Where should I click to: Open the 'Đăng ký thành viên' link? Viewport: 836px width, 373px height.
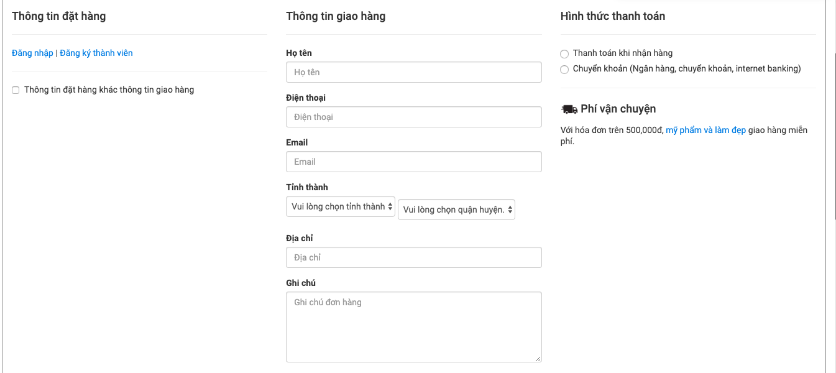tap(96, 53)
